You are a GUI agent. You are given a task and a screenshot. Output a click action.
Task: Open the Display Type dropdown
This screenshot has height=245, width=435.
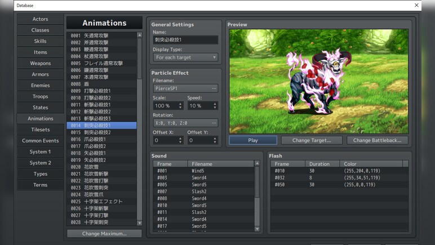(185, 57)
